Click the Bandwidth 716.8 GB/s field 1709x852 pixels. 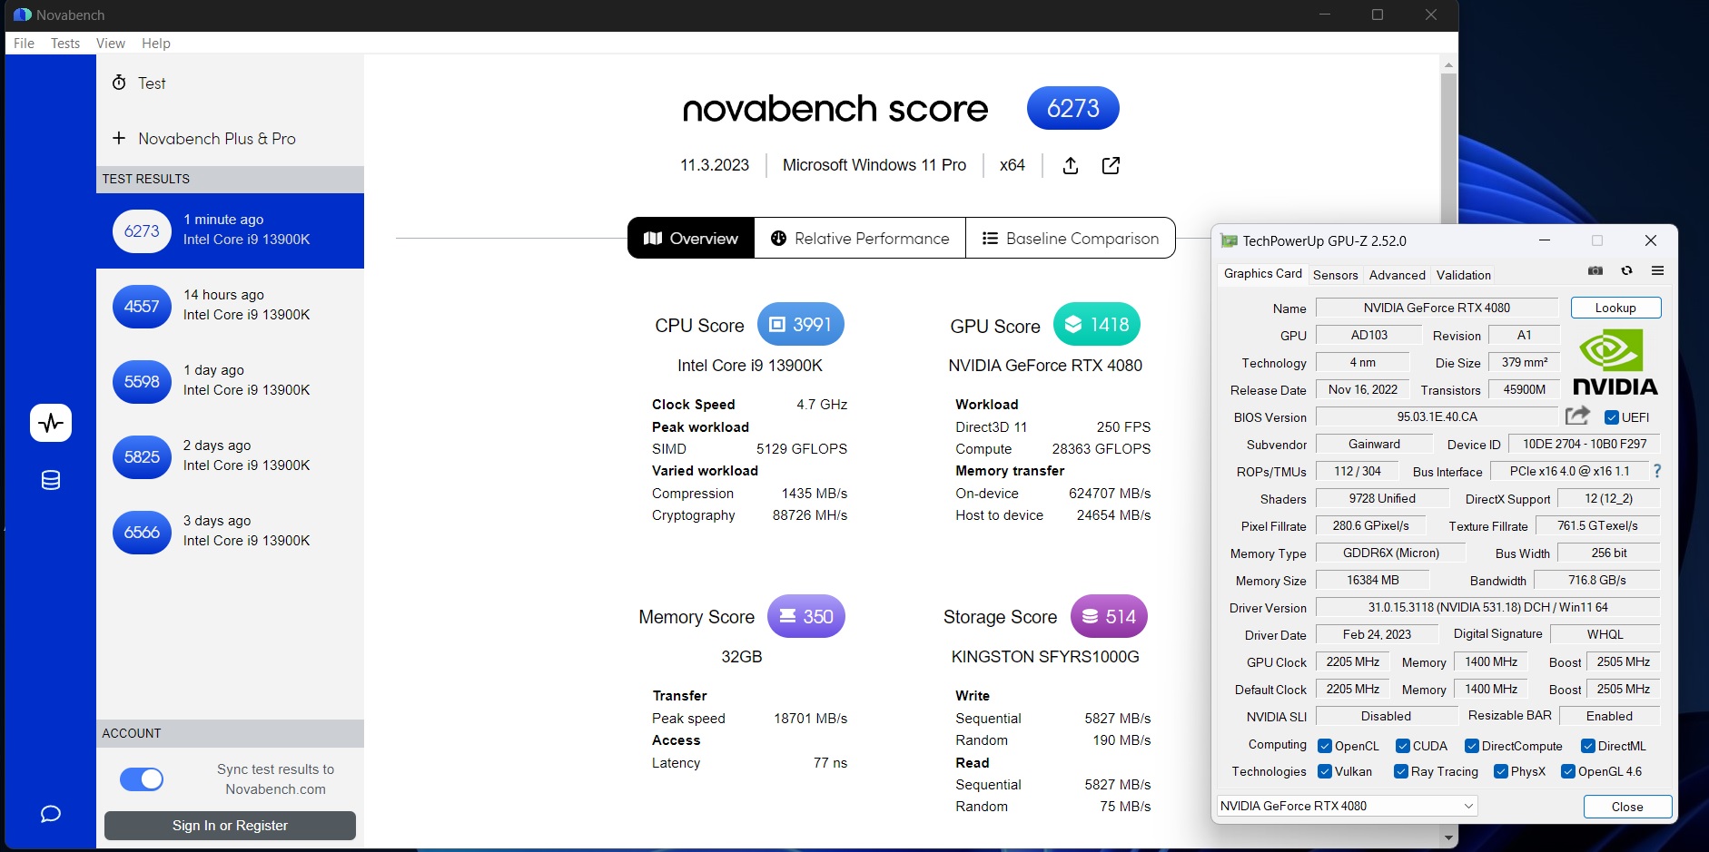[1596, 580]
